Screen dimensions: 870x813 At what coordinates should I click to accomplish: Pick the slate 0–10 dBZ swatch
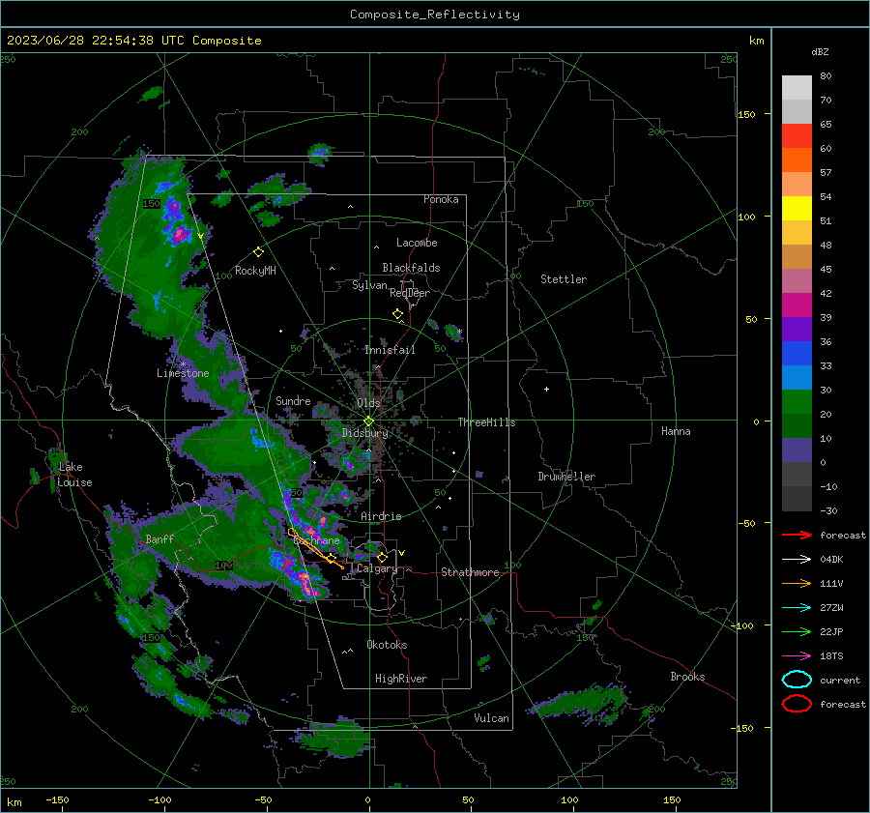[x=797, y=450]
